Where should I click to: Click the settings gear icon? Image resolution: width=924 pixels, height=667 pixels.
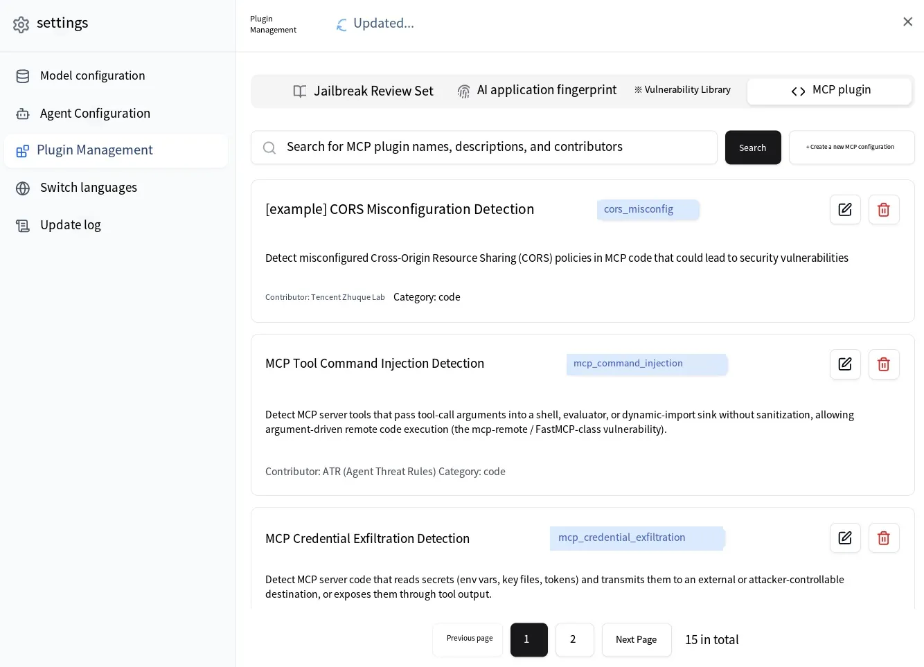21,24
